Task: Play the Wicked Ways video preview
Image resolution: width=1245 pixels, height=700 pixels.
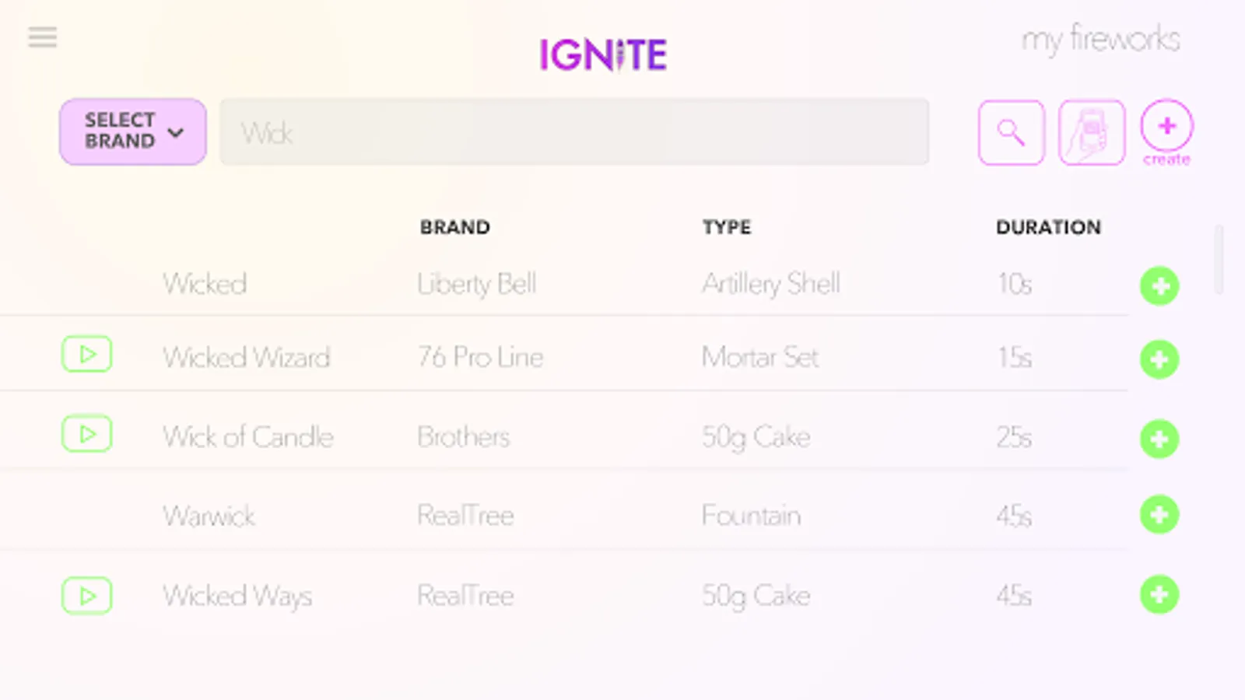Action: [86, 596]
